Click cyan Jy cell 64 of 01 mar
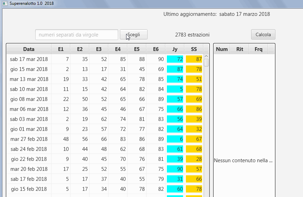Screen dimensions: 303x197 click(175, 129)
